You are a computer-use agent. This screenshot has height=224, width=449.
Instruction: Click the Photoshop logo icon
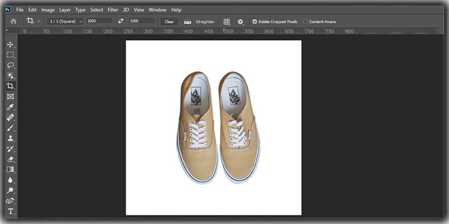(x=8, y=10)
